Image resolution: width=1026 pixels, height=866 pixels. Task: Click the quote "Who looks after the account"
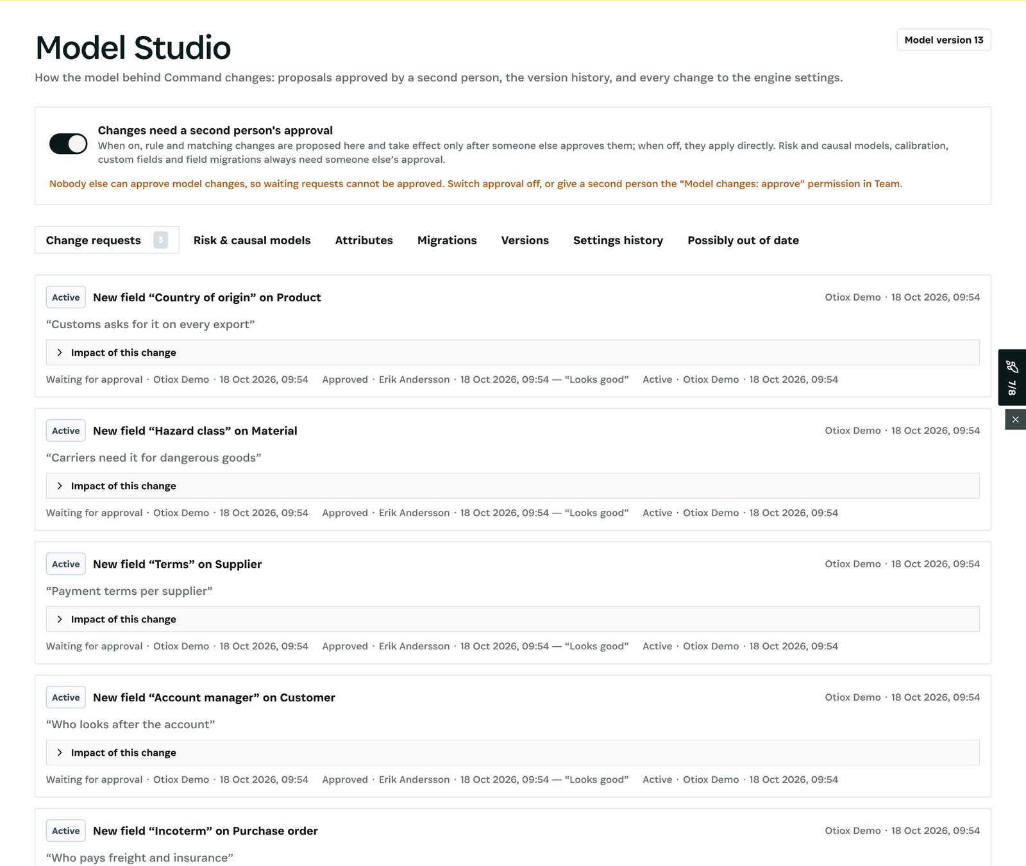pos(130,724)
